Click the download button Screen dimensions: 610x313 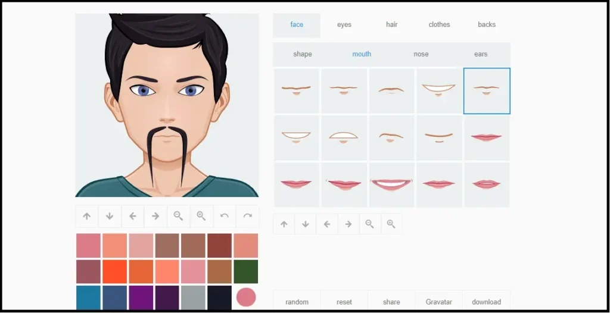coord(486,302)
